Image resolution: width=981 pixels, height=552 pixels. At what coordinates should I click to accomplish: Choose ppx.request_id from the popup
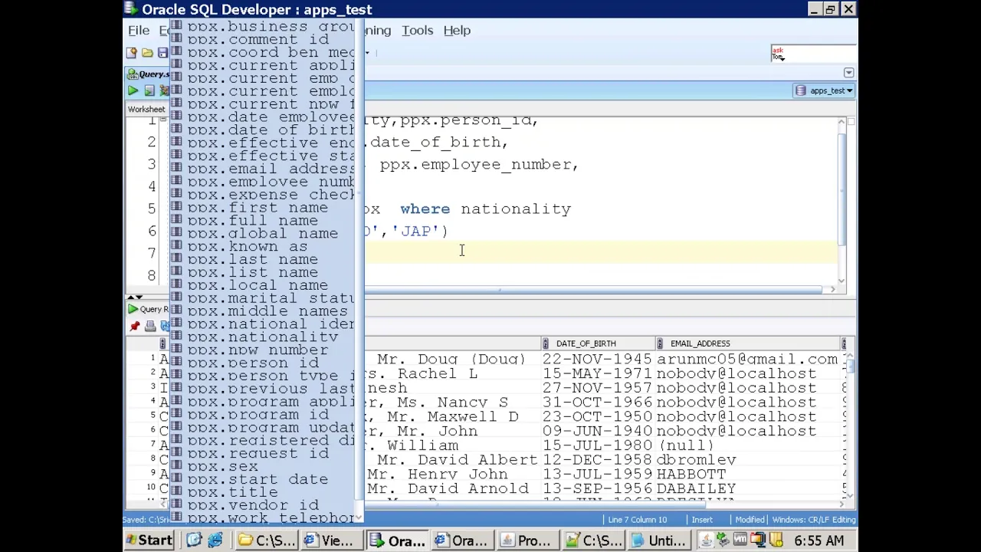click(263, 454)
